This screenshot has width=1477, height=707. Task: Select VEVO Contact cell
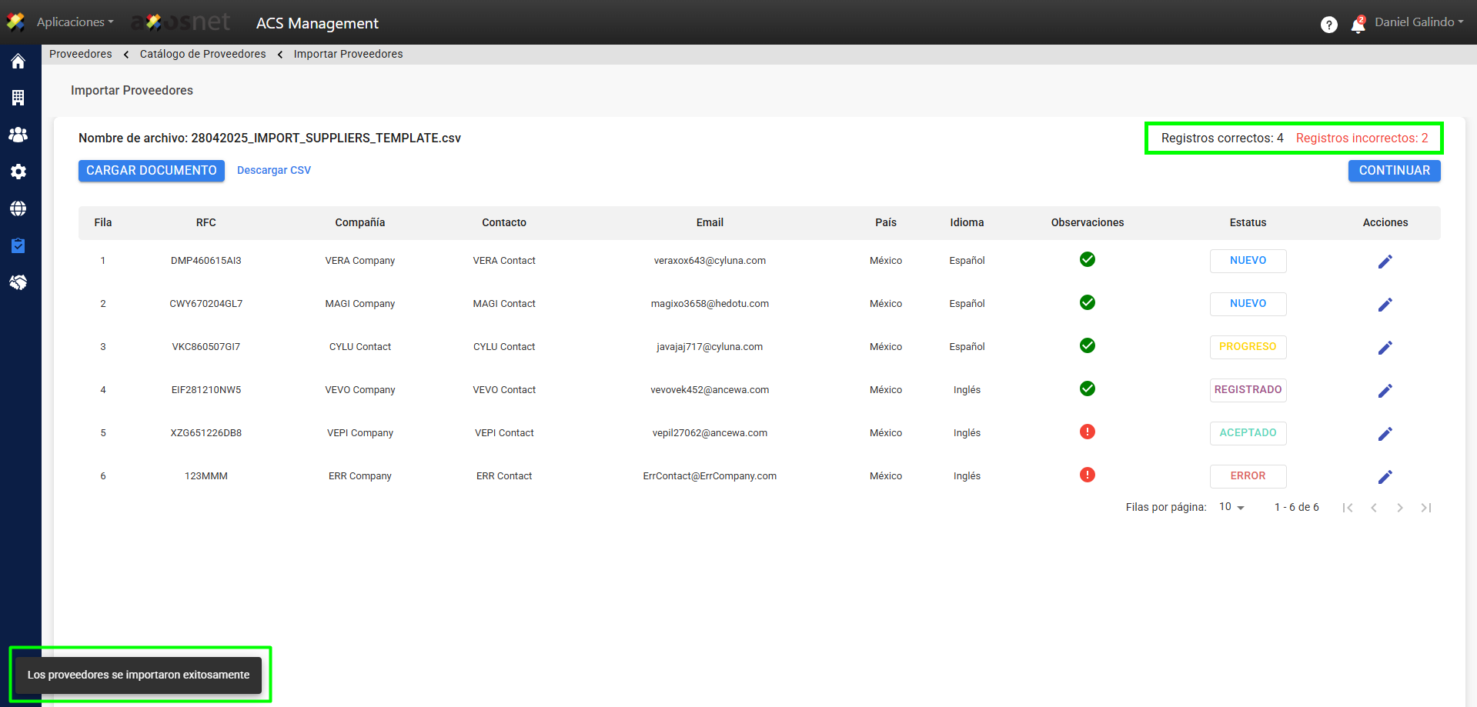point(504,390)
